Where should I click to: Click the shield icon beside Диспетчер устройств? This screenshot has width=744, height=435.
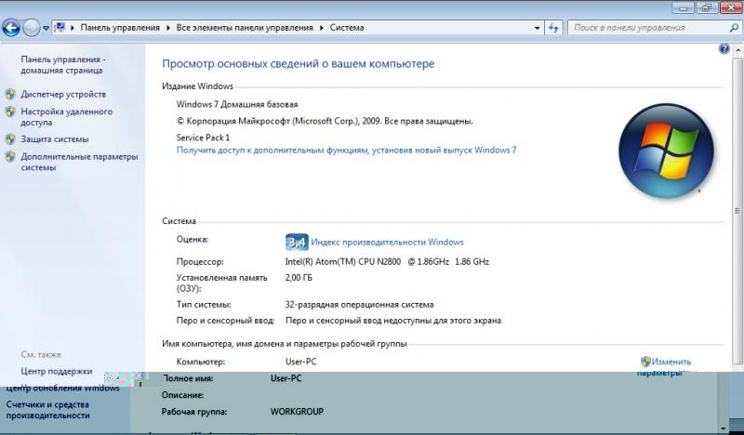pos(10,95)
